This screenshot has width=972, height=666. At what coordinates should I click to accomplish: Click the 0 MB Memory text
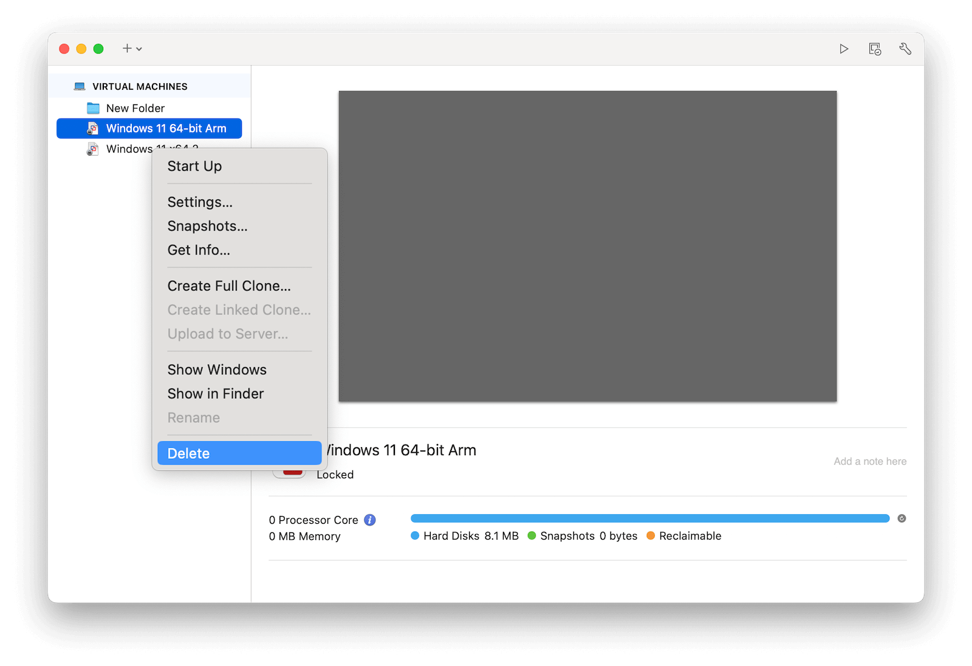(x=305, y=537)
